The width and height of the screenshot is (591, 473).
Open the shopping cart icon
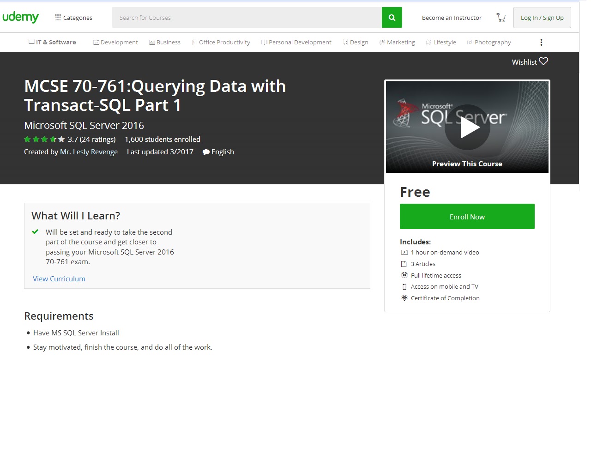point(501,18)
